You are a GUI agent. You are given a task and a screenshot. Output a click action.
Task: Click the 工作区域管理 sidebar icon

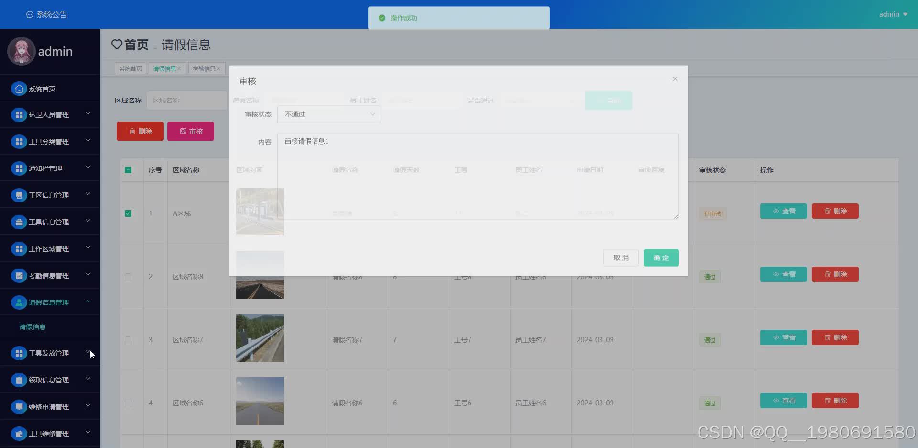19,249
